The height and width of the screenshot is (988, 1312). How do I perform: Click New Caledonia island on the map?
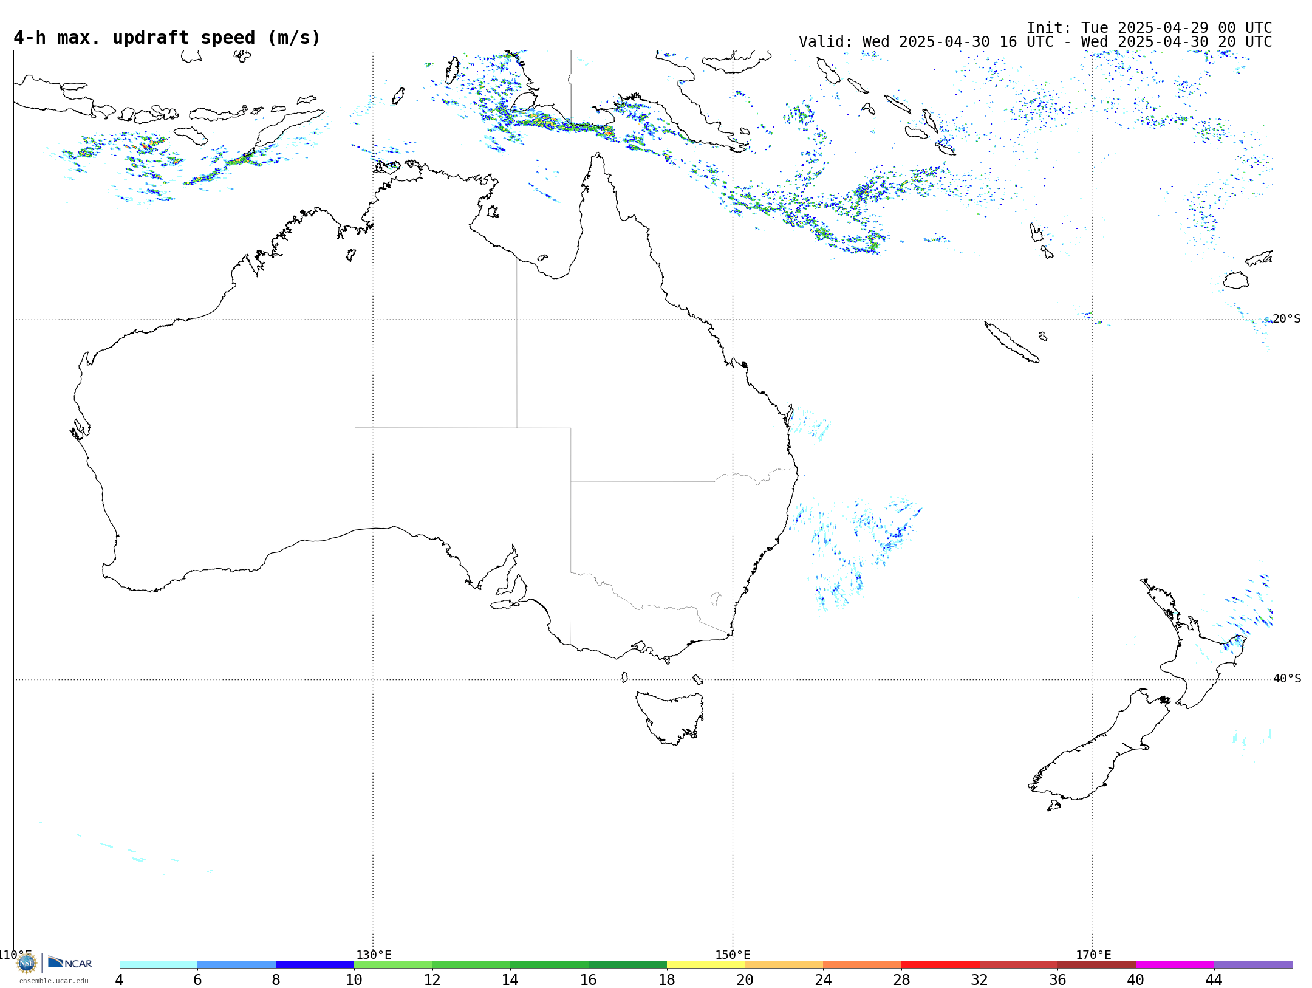(x=1011, y=342)
